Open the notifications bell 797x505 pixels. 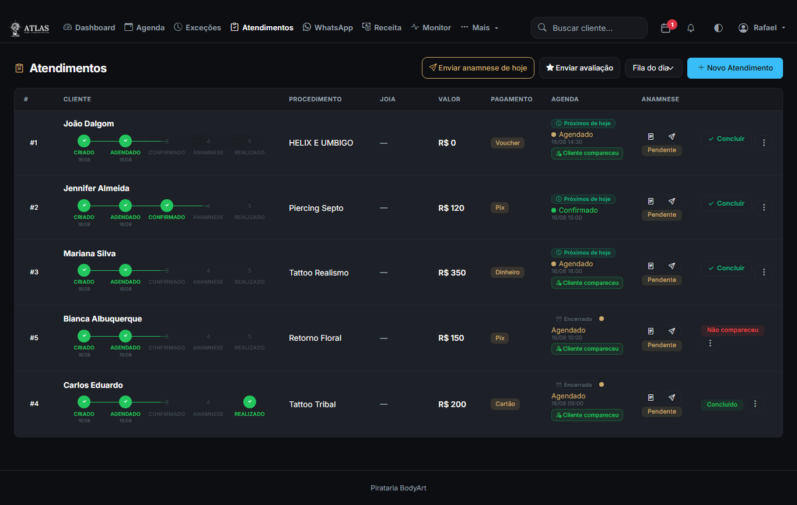point(691,28)
